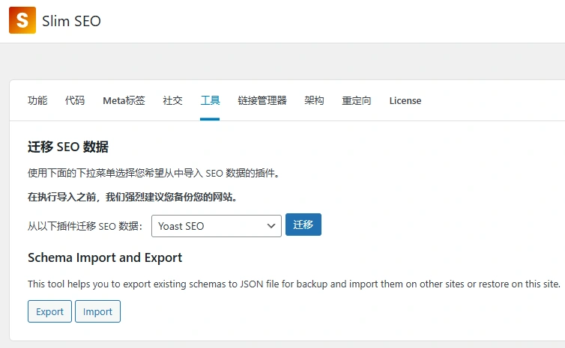Expand the Yoast SEO plugin dropdown
Viewport: 565px width, 348px height.
pyautogui.click(x=217, y=226)
